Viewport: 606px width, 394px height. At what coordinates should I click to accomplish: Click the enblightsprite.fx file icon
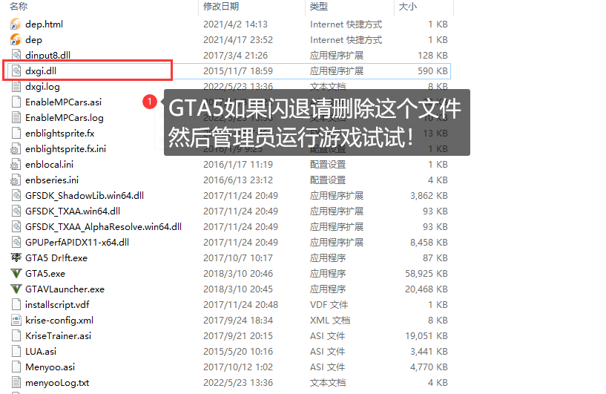point(16,133)
